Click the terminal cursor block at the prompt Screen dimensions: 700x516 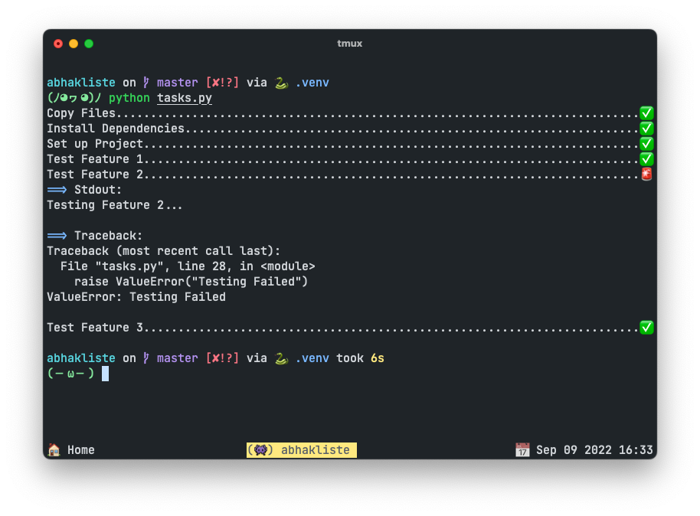pos(106,374)
